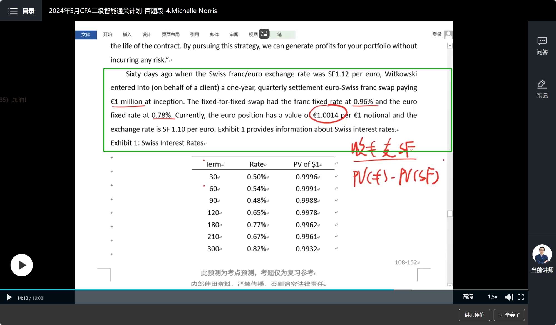
Task: Switch to the 页面布局 ribbon tab
Action: (170, 34)
